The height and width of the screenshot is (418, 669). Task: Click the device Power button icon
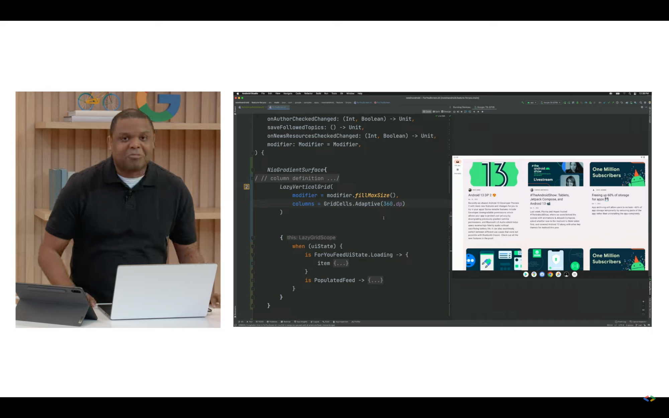[x=454, y=112]
